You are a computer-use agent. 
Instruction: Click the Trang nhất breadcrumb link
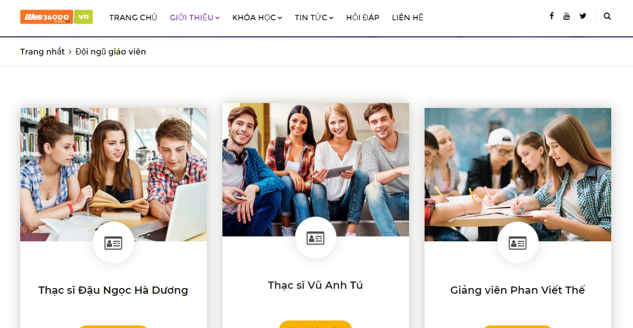point(43,52)
